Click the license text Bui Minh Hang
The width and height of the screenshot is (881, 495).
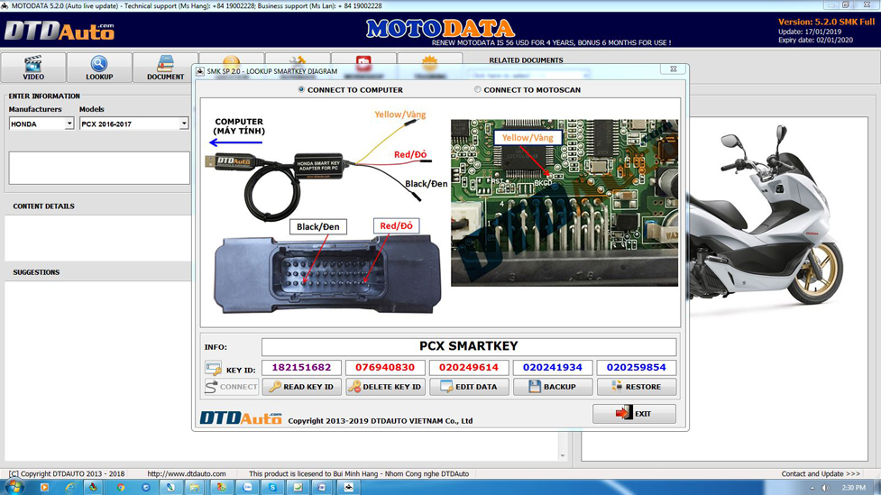359,473
